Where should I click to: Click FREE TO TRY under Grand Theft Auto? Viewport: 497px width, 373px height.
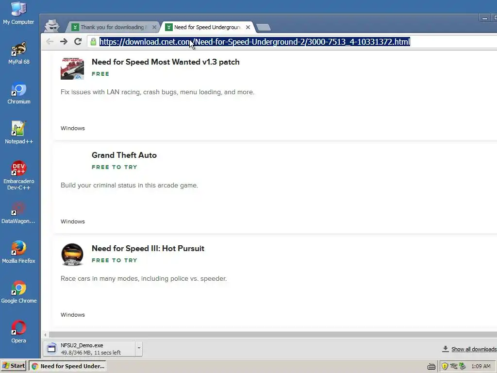click(x=115, y=167)
